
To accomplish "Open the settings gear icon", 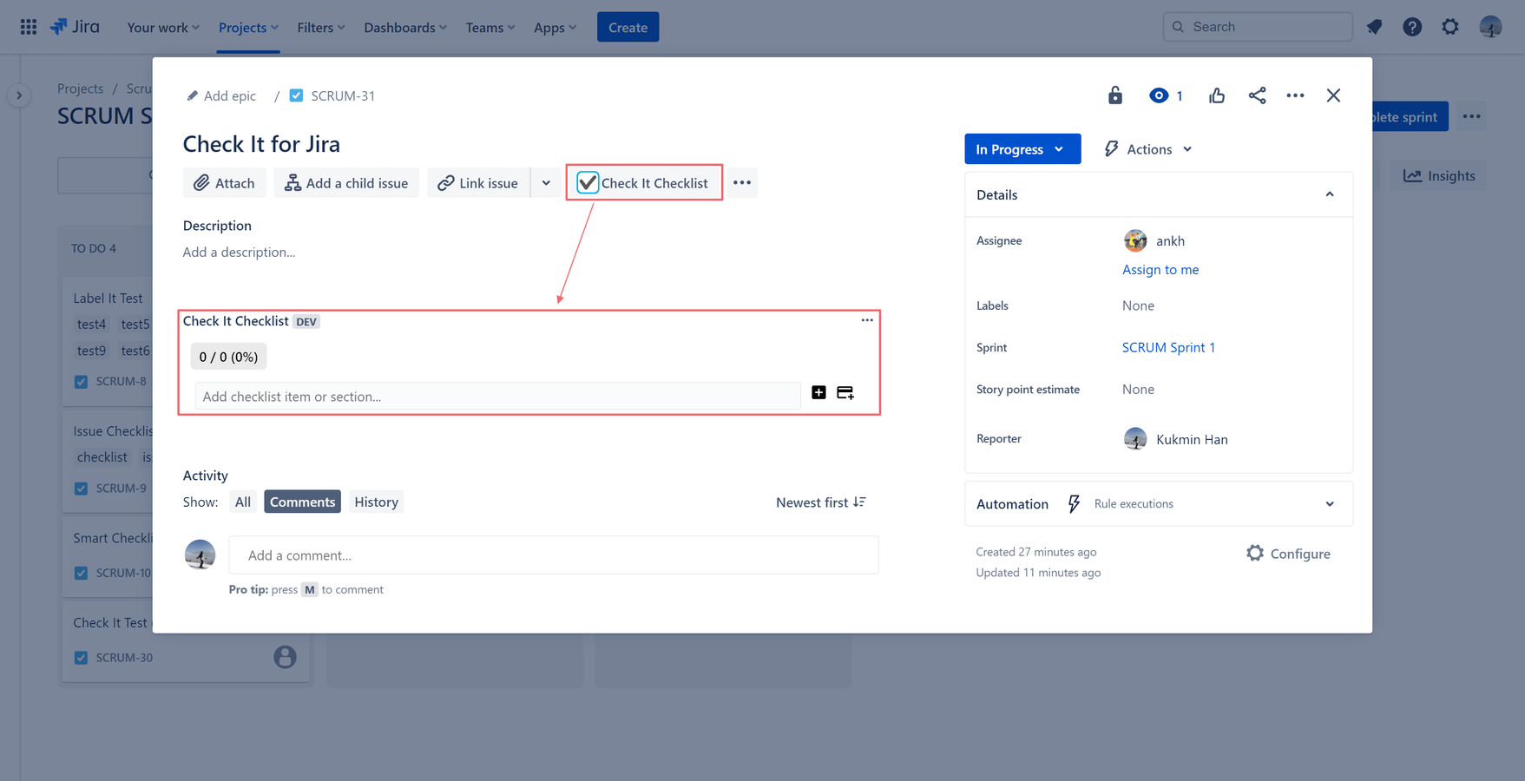I will point(1450,27).
